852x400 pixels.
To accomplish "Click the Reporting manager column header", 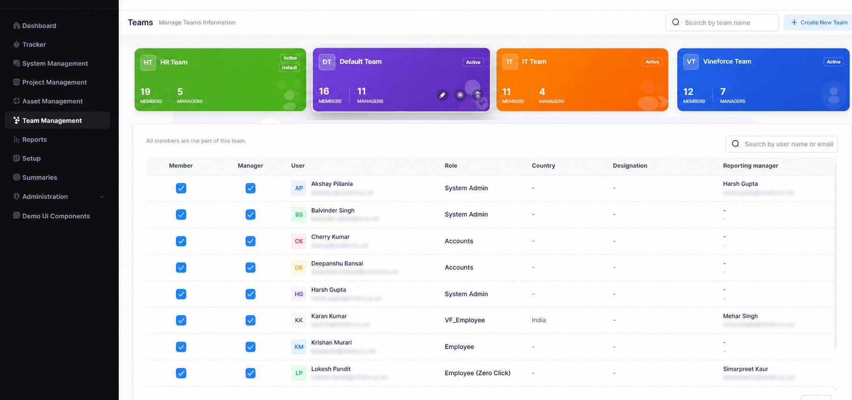I will (750, 166).
